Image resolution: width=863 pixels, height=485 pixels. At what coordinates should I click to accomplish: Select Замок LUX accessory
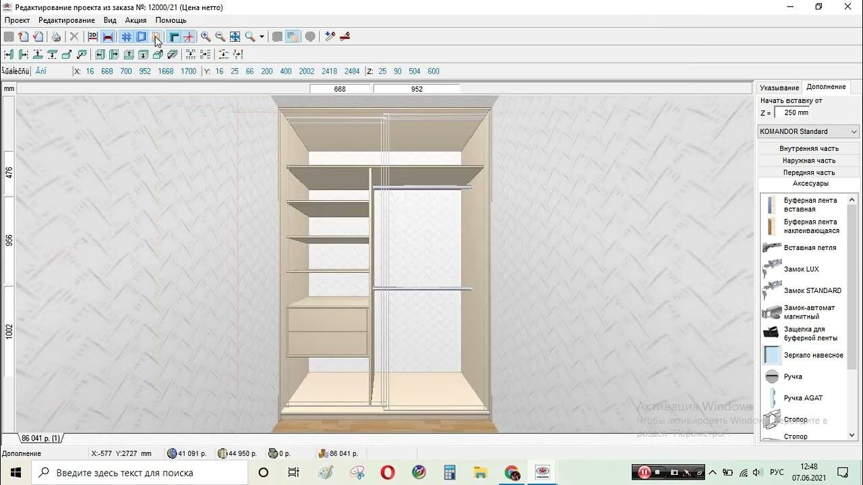pyautogui.click(x=801, y=269)
